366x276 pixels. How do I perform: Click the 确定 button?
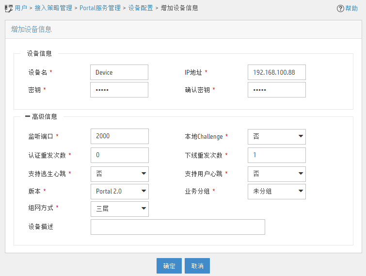[169, 266]
